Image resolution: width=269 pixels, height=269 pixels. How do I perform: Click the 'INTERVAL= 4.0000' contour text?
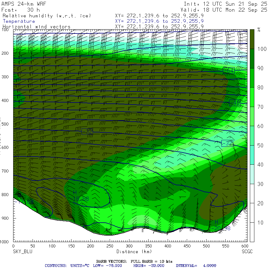pyautogui.click(x=196, y=266)
